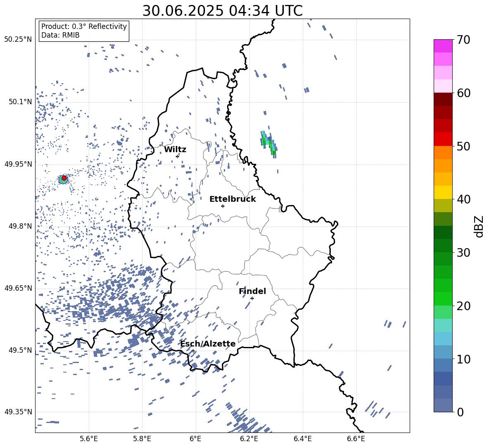The height and width of the screenshot is (447, 489).
Task: Click the 6°E longitude label
Action: (x=195, y=439)
